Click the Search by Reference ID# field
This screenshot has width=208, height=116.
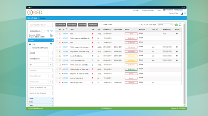41,88
